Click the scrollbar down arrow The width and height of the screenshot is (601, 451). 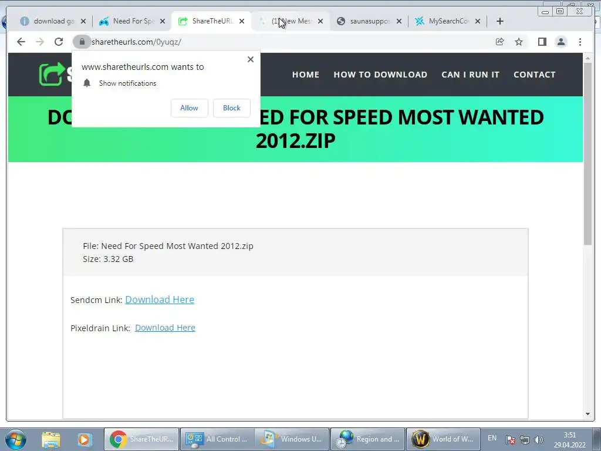point(588,414)
